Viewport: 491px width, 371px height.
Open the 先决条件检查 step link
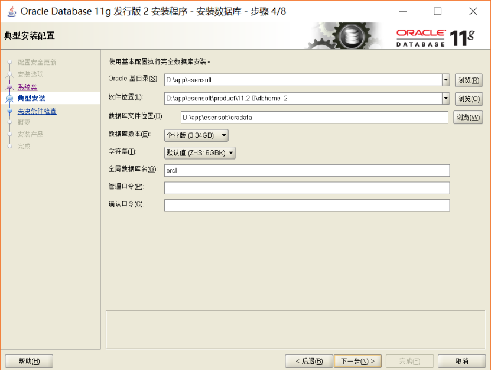point(37,111)
